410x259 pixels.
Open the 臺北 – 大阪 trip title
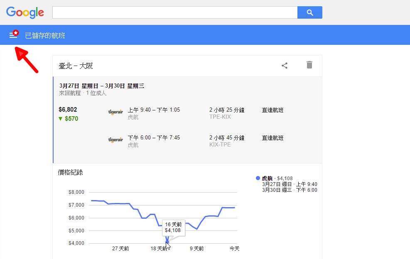[76, 66]
